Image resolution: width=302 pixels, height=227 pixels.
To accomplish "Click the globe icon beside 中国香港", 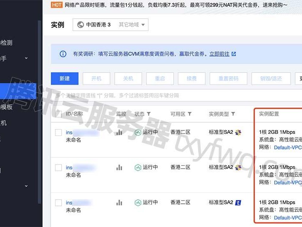I will [81, 25].
